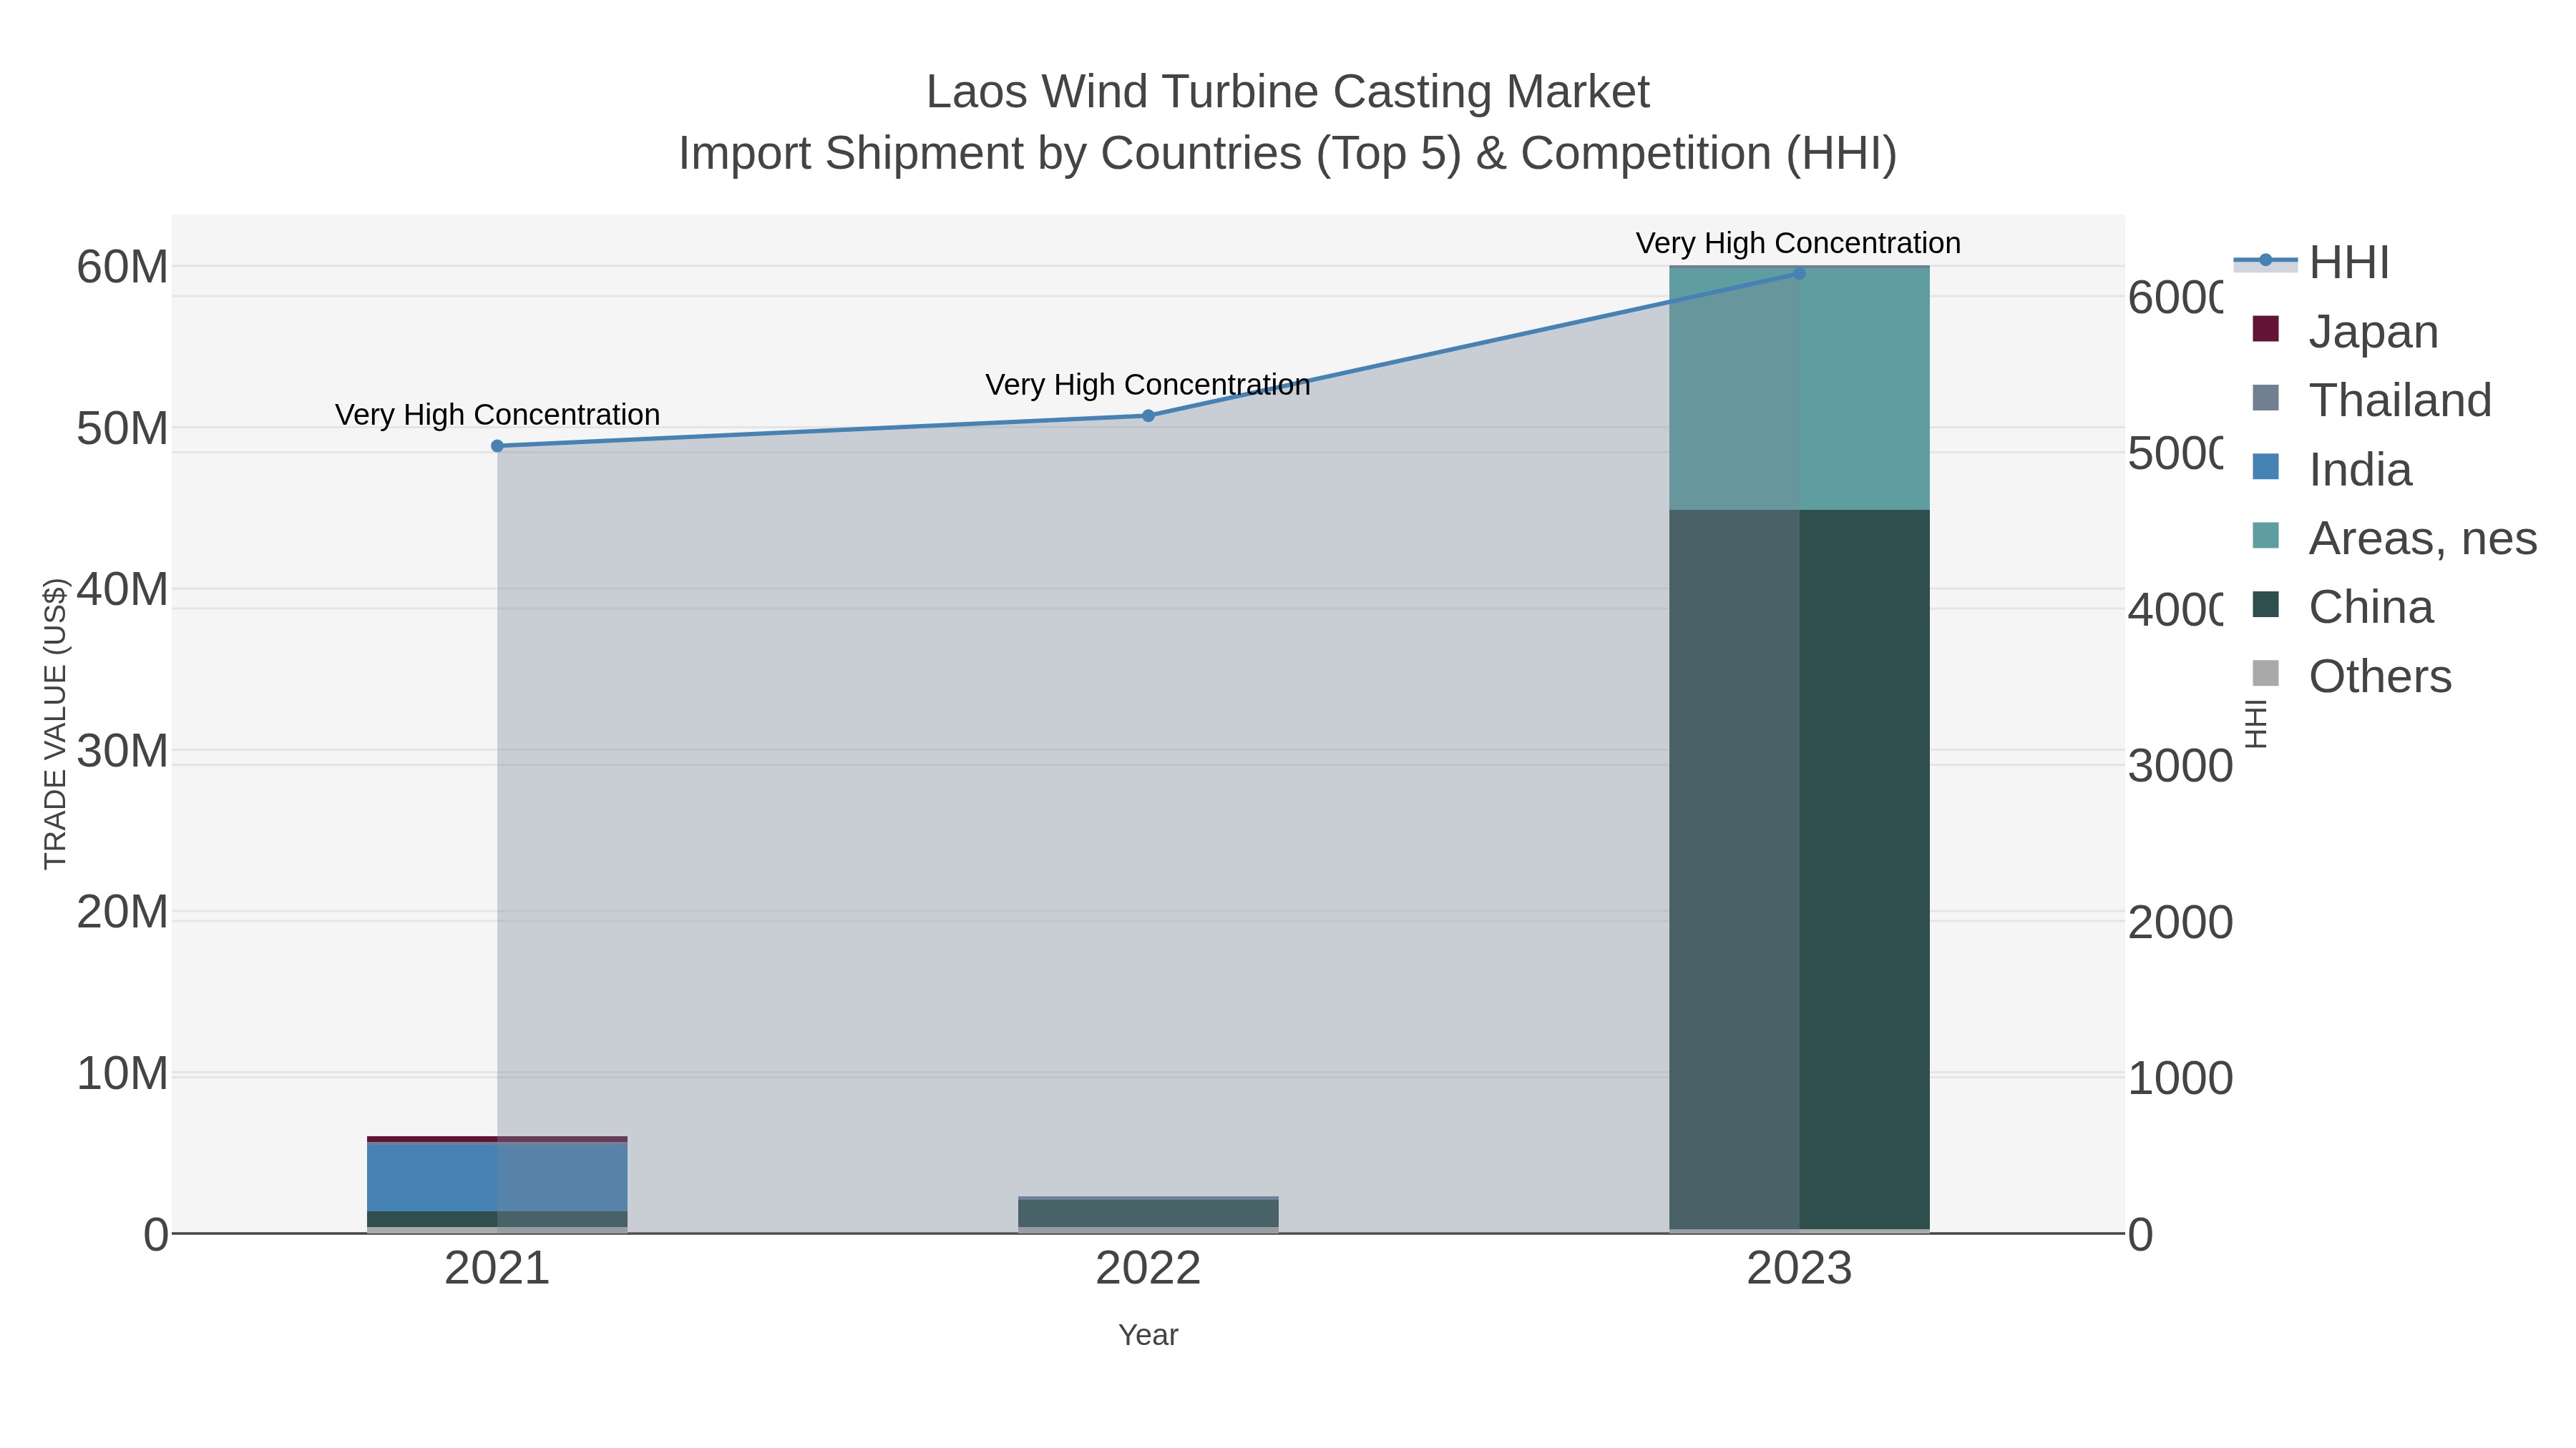
Task: Click the 'Very High Concentration' annotation above 2022
Action: coord(1148,385)
